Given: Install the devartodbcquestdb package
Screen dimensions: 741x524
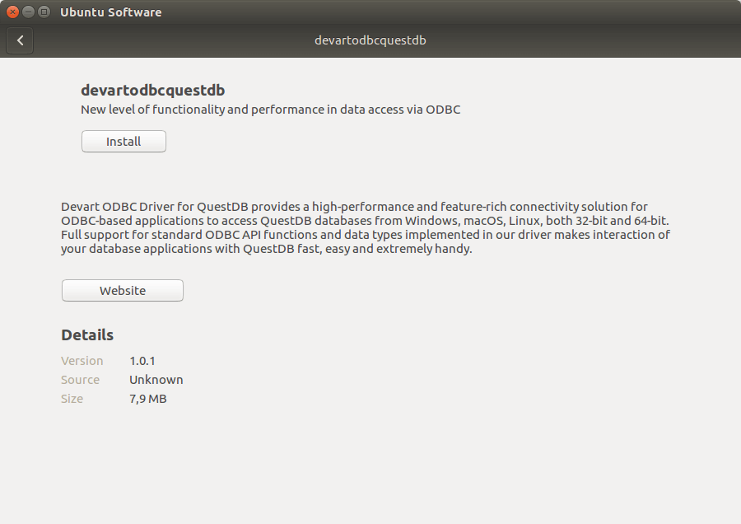Looking at the screenshot, I should pos(123,141).
